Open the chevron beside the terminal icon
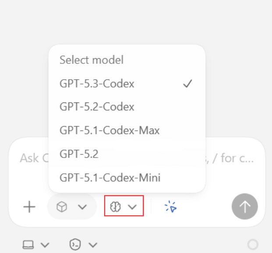 (x=92, y=244)
